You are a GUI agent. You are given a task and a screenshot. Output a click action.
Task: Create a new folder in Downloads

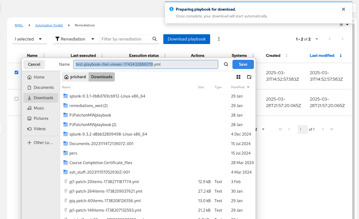click(249, 77)
